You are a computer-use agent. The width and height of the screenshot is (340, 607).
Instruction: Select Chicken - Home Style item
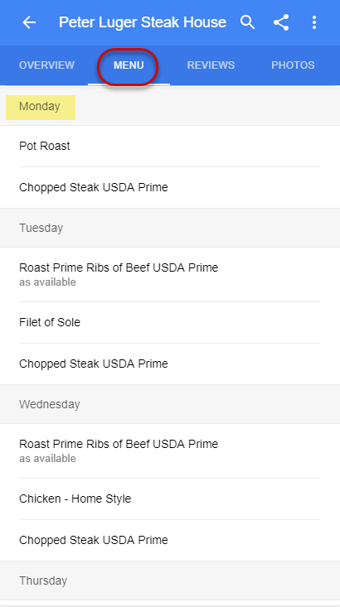click(x=170, y=499)
